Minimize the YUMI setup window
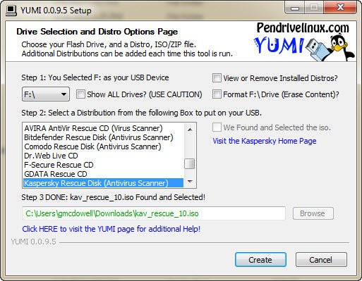This screenshot has width=362, height=281. (295, 8)
